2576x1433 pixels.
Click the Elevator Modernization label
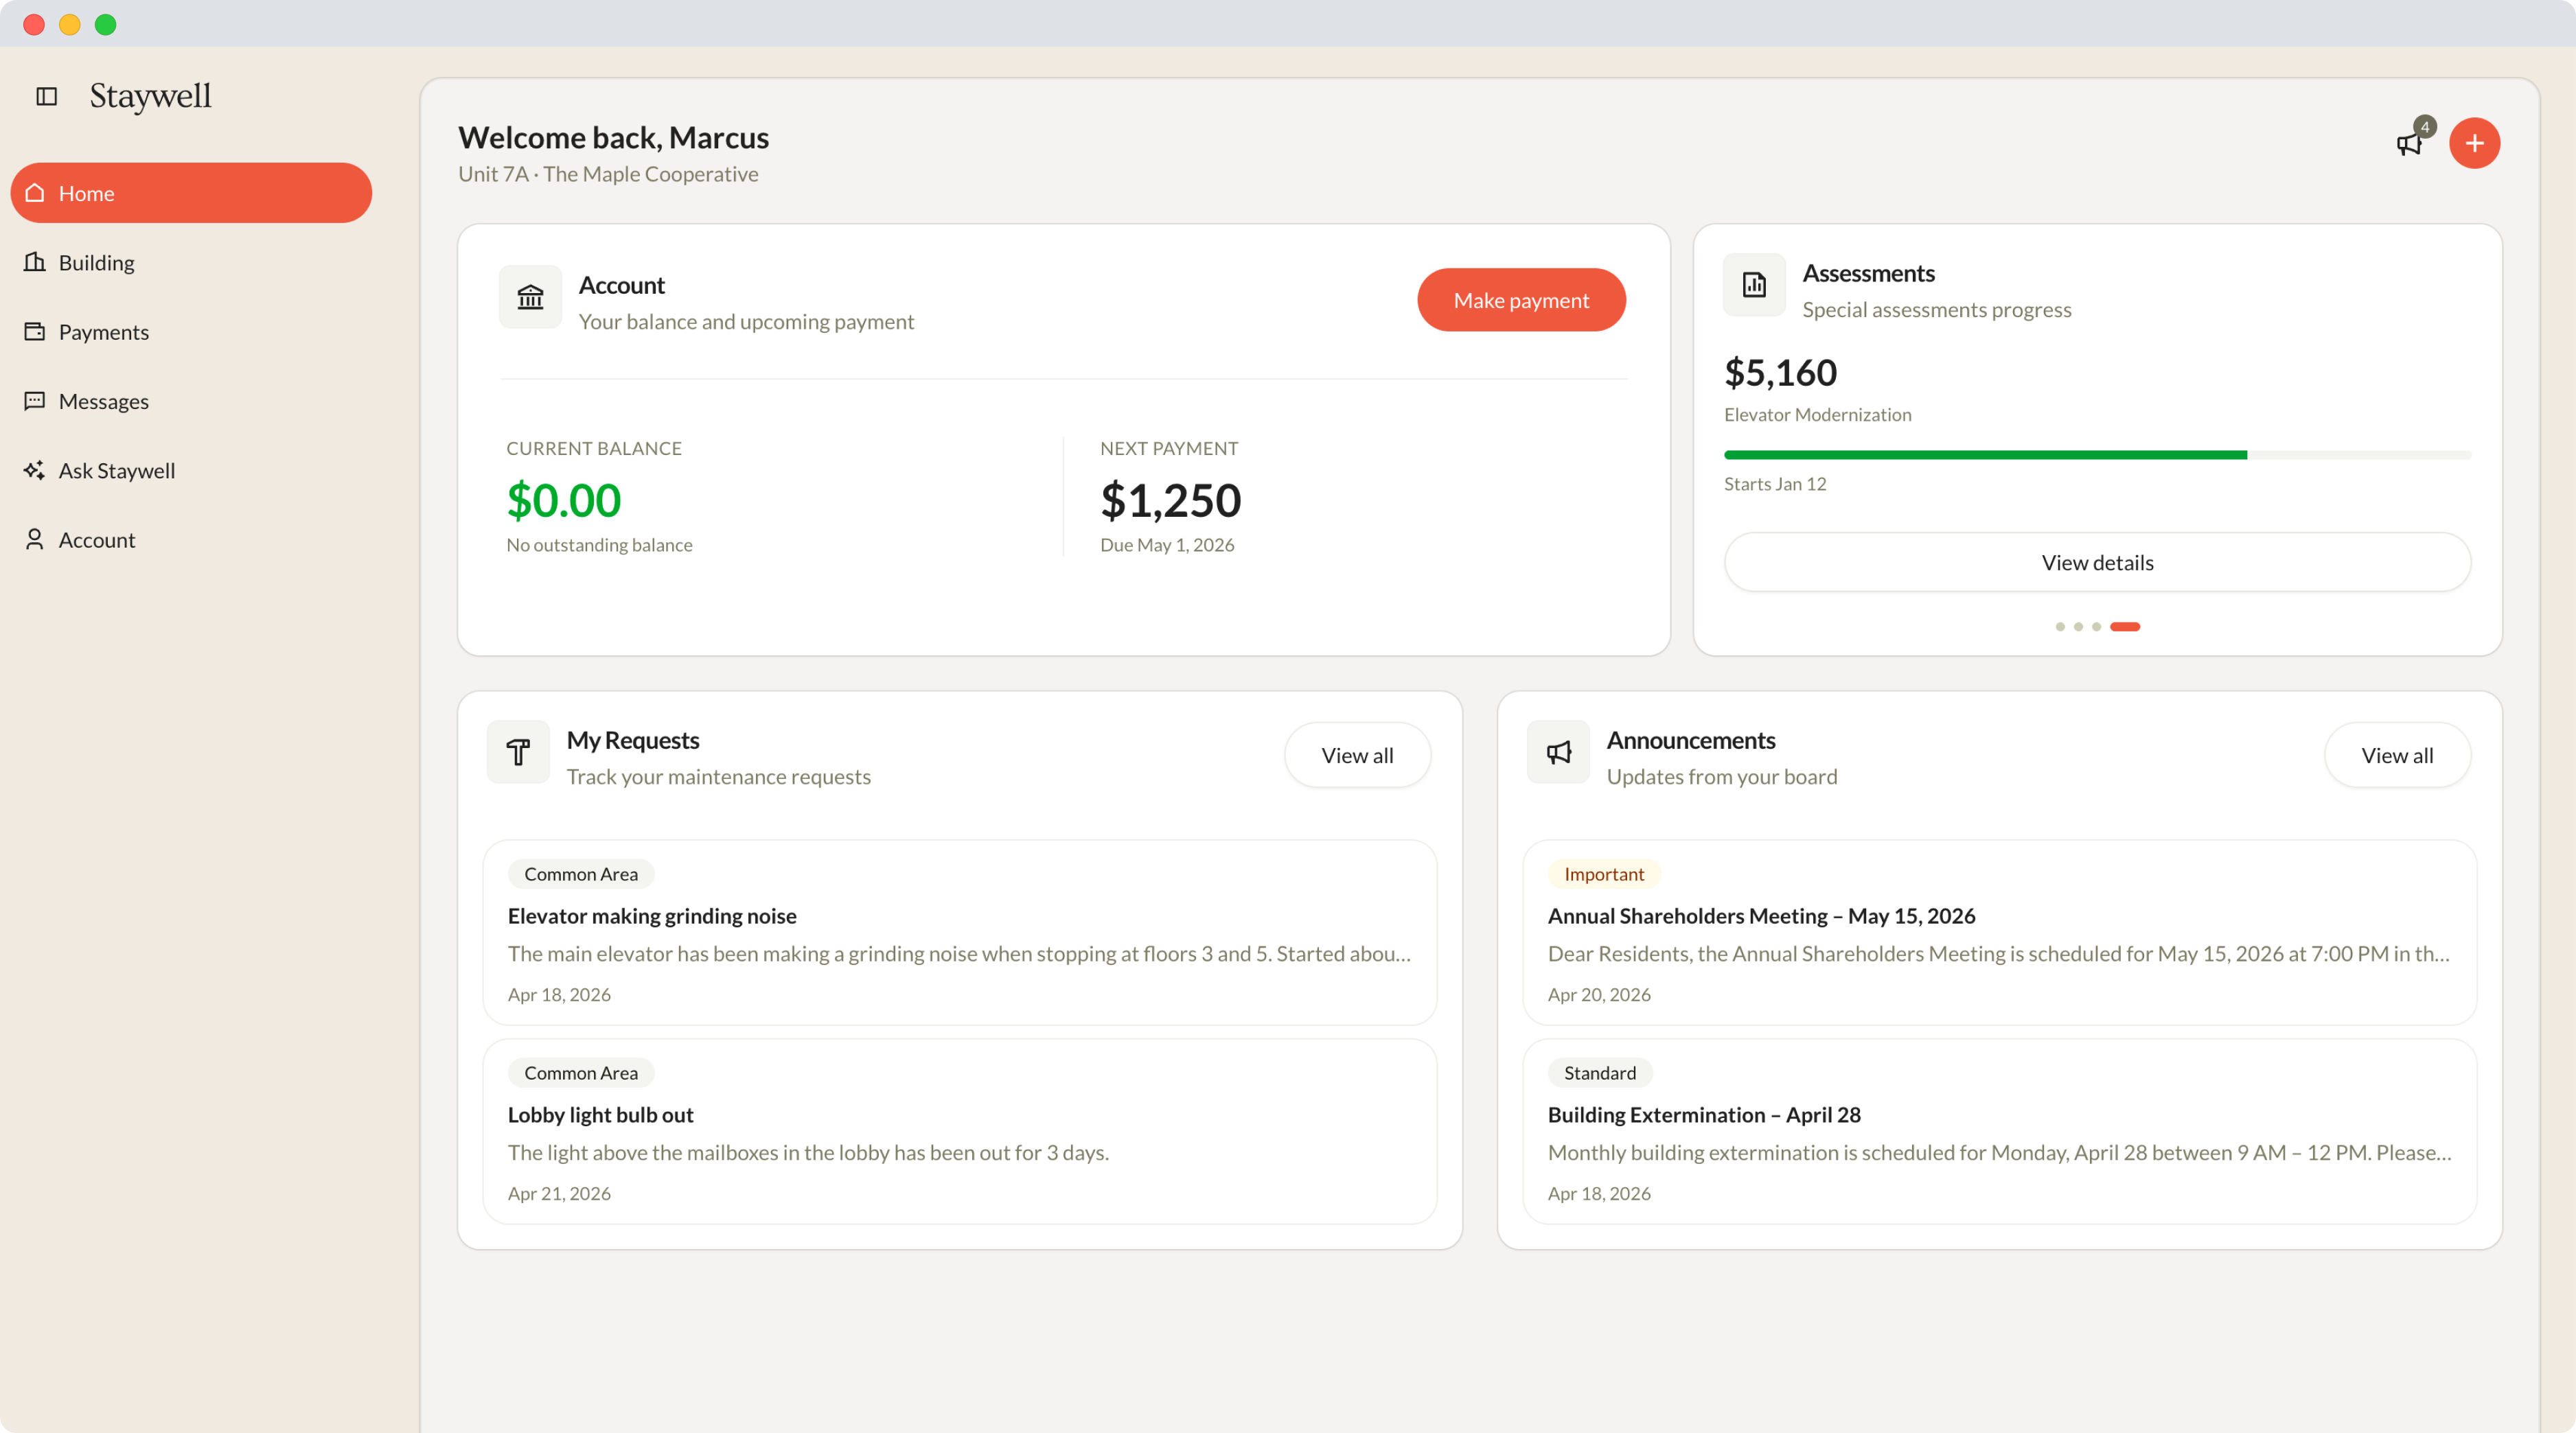[1817, 415]
